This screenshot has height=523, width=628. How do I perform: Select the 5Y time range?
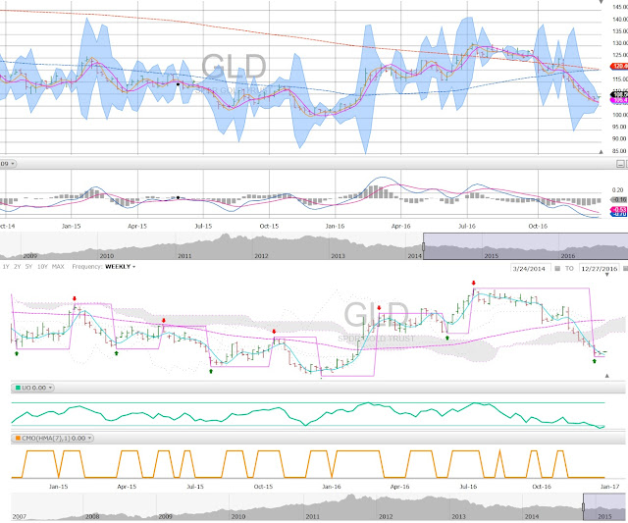point(28,267)
